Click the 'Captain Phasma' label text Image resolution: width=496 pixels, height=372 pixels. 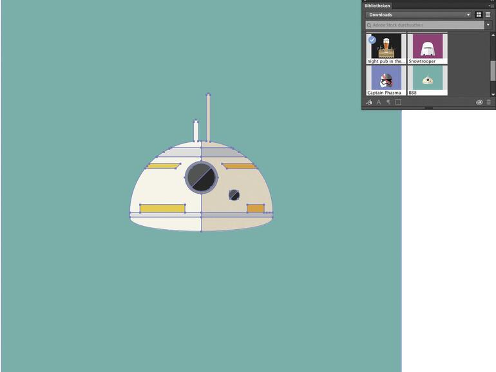(x=384, y=93)
